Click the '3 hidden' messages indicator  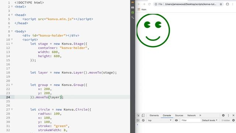pos(226,120)
